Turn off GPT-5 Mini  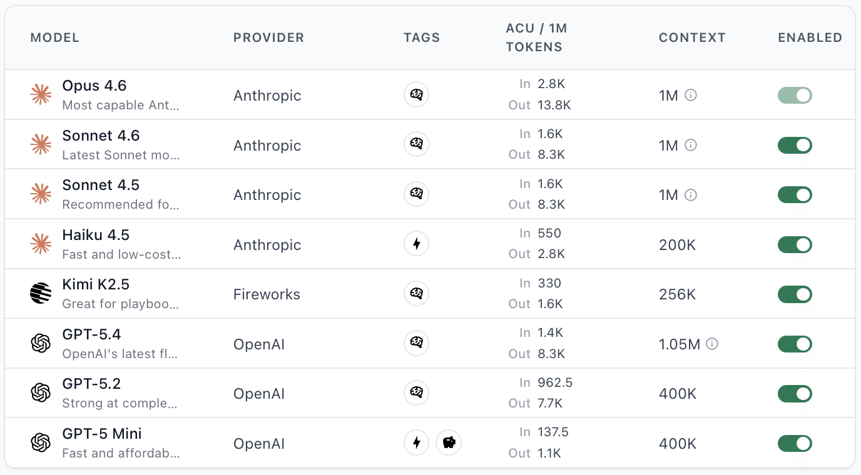point(795,443)
